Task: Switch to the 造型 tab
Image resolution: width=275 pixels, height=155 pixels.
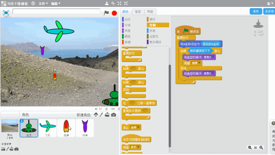Action: pyautogui.click(x=138, y=12)
